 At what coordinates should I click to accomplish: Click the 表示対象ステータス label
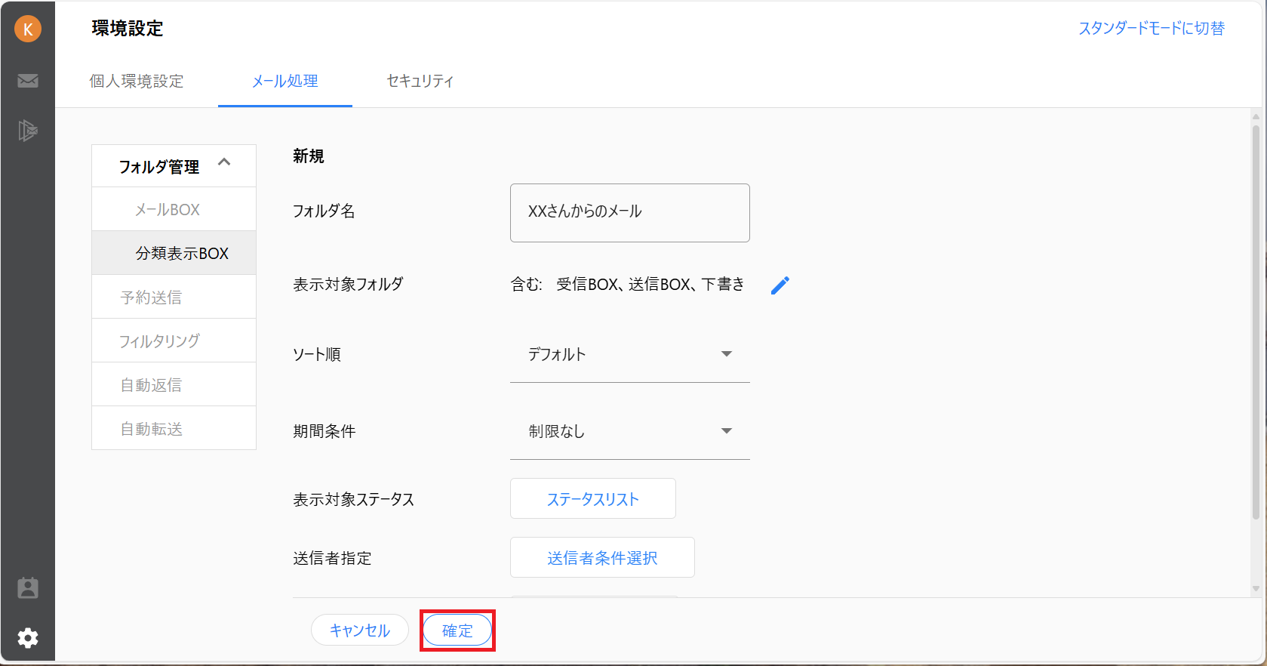pos(354,499)
